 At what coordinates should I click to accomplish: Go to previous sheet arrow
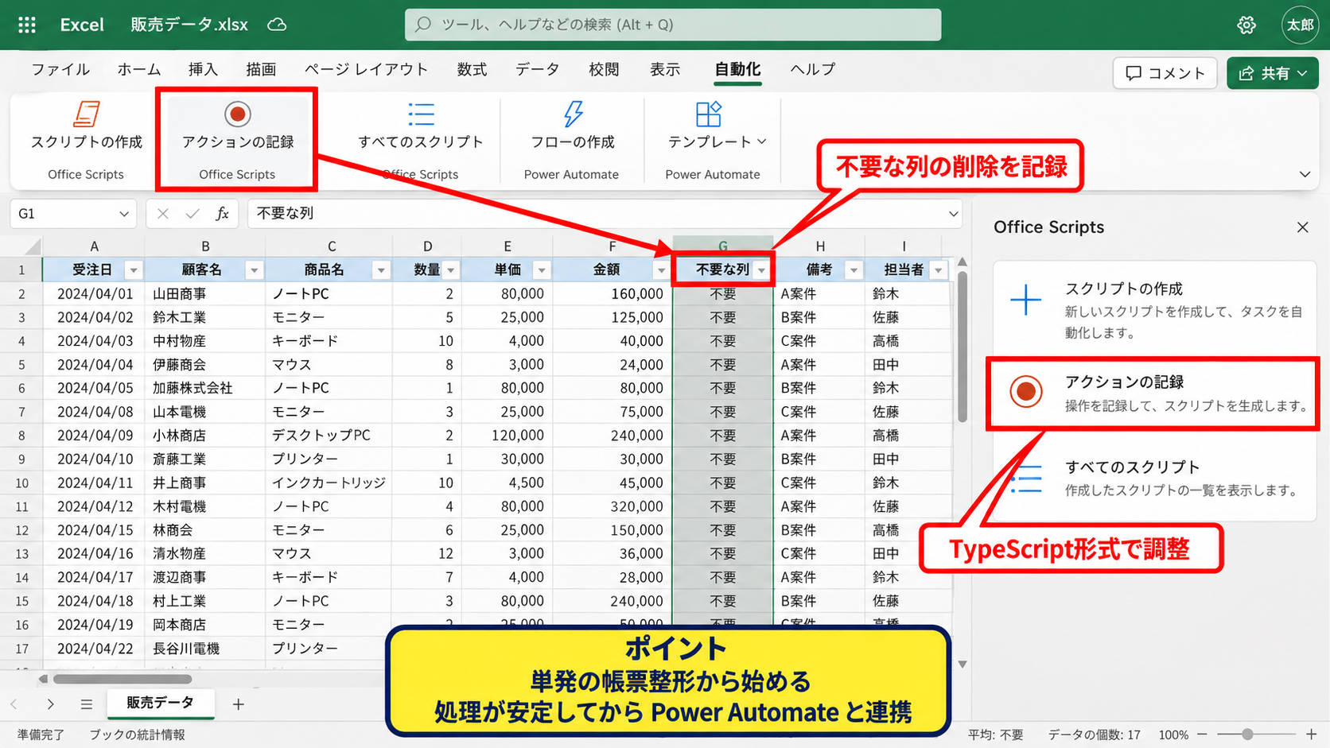point(14,703)
